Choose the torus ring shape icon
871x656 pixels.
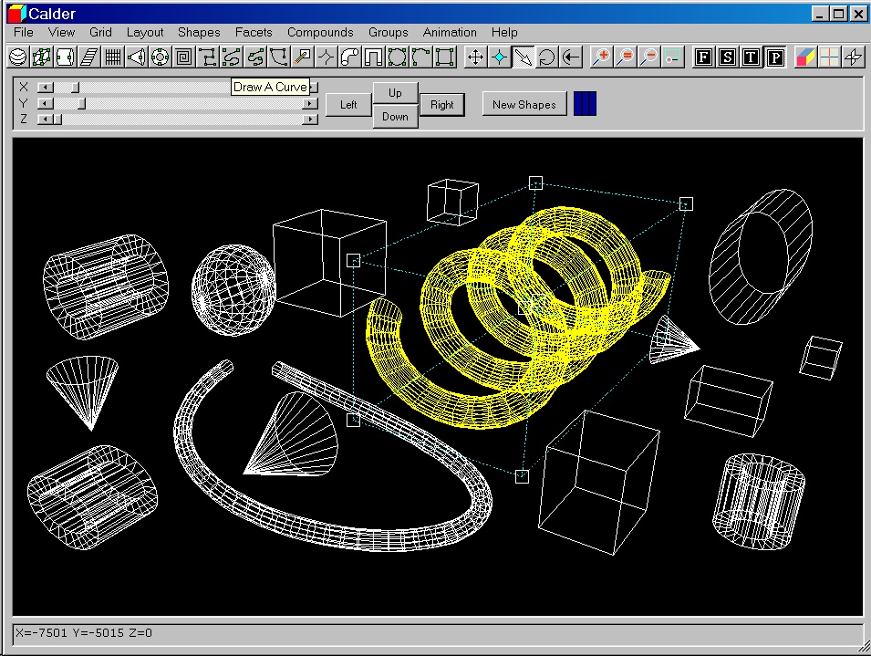[160, 57]
